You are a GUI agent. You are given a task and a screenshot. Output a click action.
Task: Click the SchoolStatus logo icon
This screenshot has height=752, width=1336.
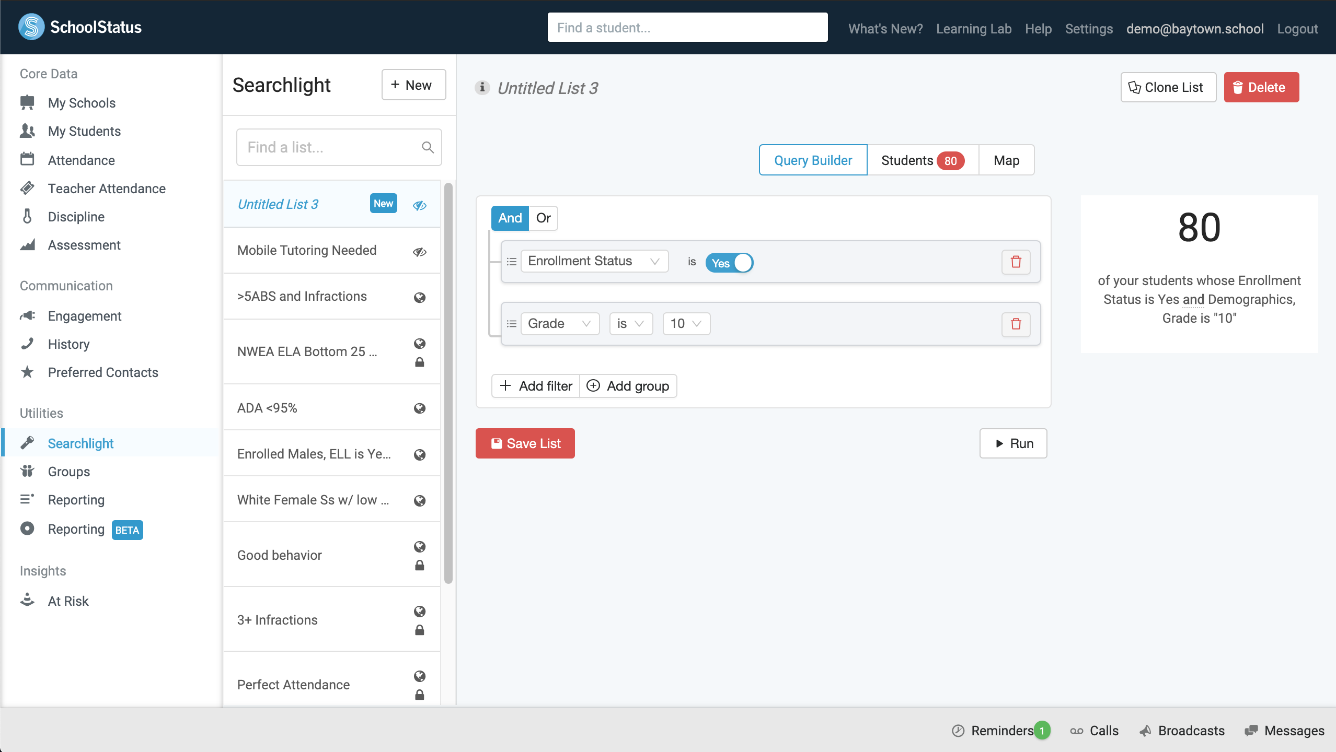31,27
